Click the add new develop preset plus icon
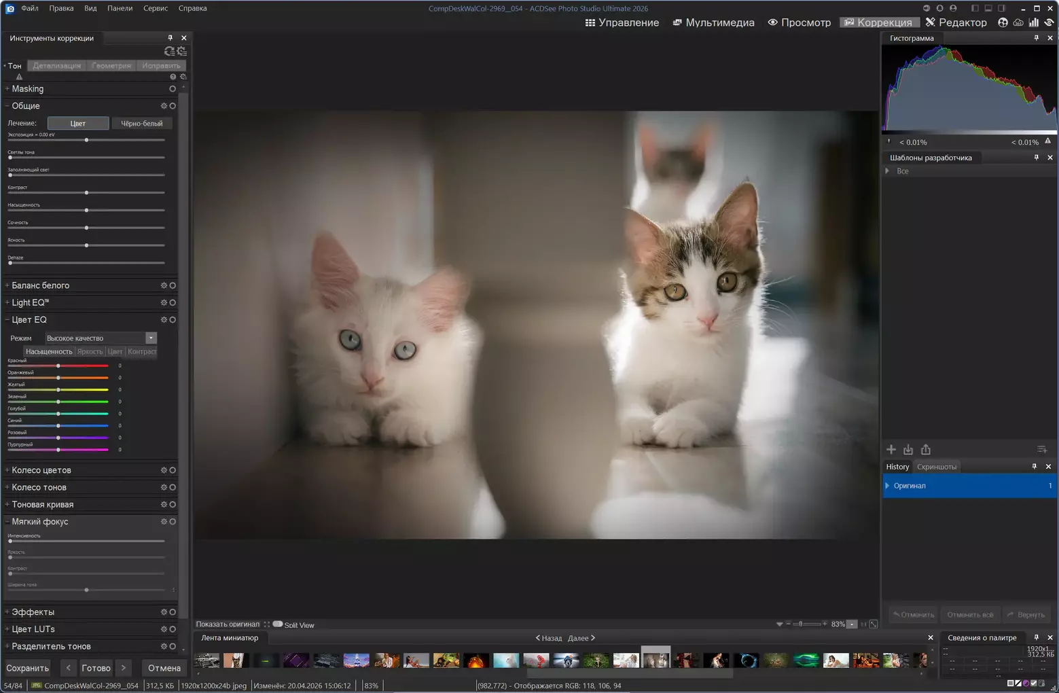 coord(891,450)
